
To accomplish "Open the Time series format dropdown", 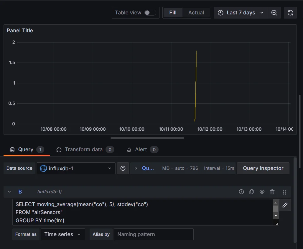I will [63, 234].
